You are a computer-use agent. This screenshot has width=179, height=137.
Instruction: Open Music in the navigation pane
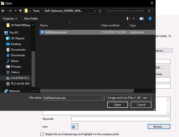13,61
